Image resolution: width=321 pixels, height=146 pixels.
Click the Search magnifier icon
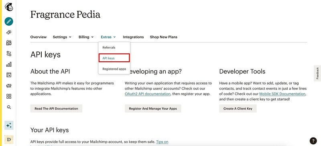(x=9, y=107)
